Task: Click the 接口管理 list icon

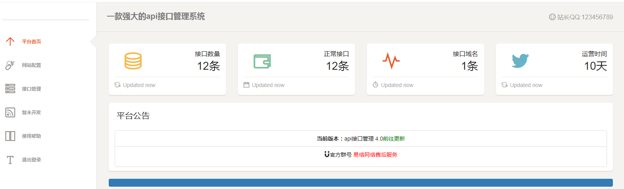Action: (x=10, y=89)
